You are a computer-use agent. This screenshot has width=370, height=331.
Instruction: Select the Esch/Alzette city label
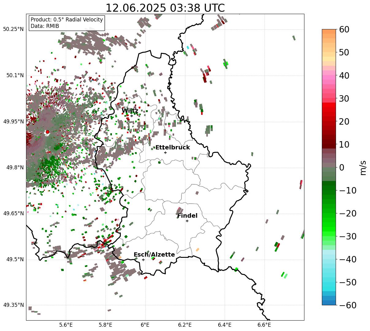click(x=154, y=255)
